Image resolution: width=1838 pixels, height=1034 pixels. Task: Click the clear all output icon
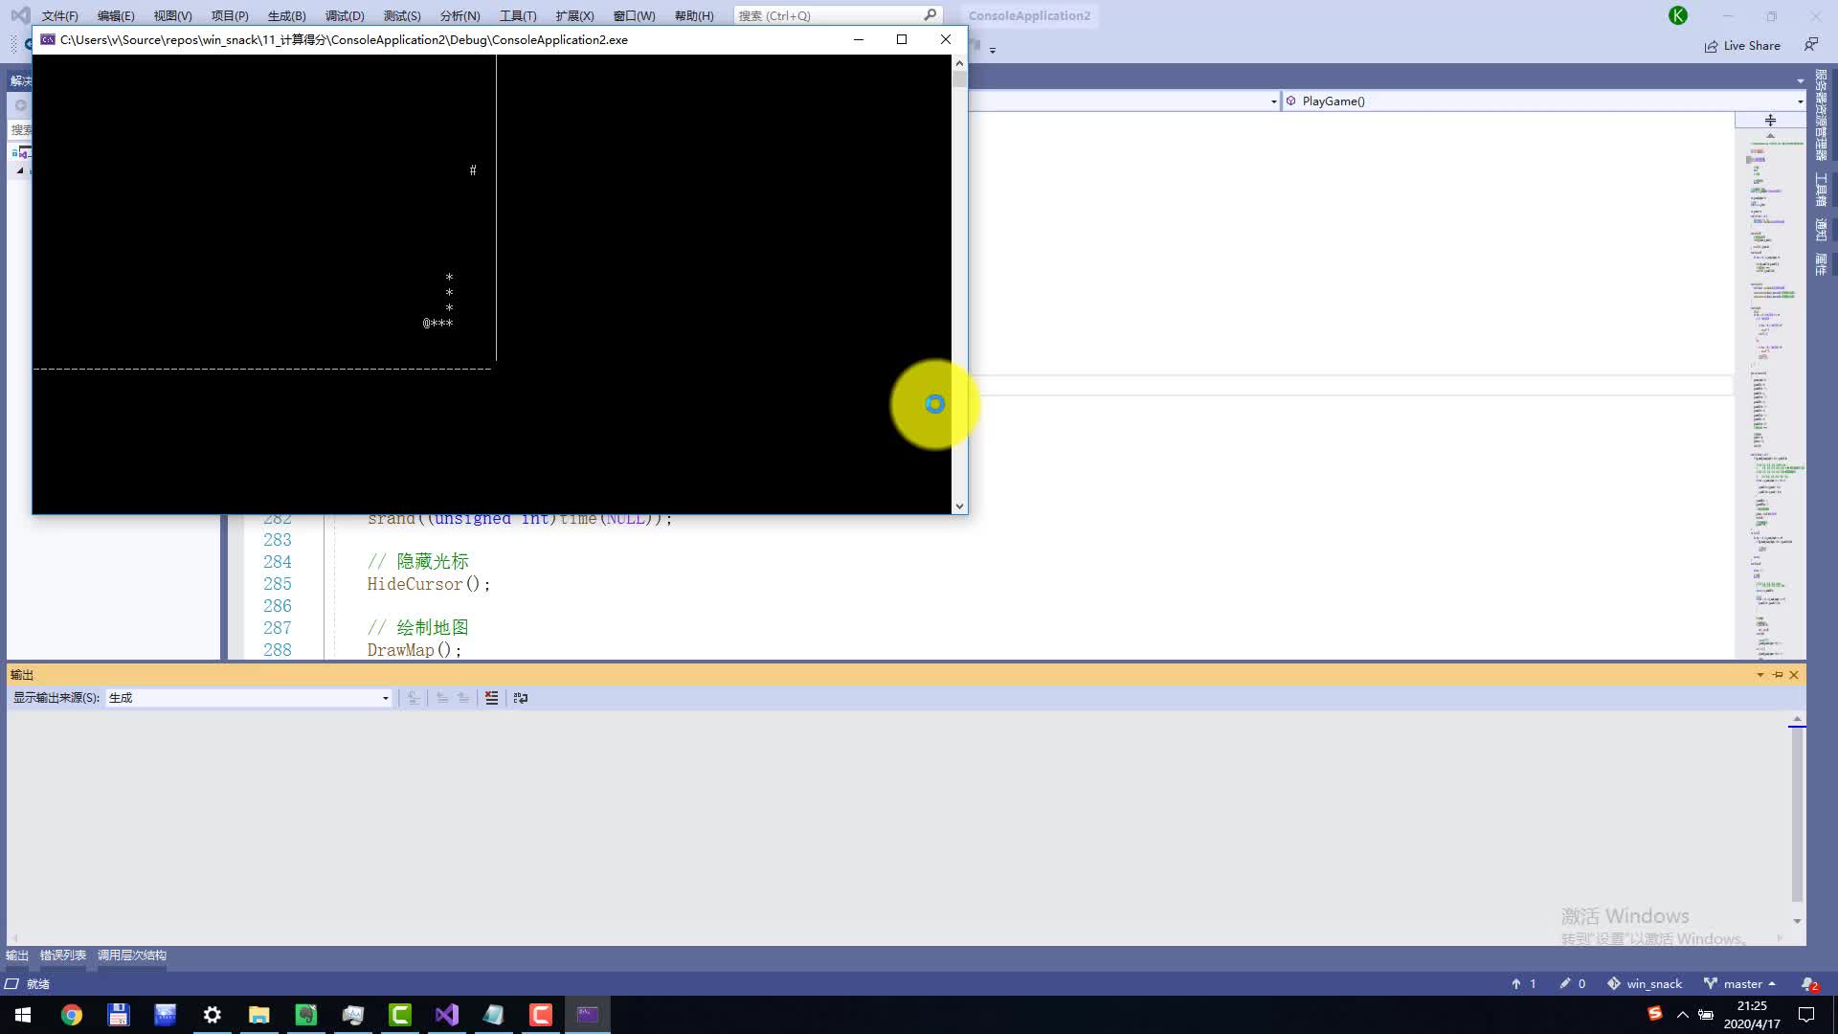coord(491,698)
